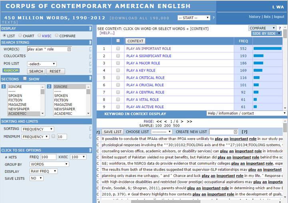Click the section 1 number badge

[x=4, y=86]
